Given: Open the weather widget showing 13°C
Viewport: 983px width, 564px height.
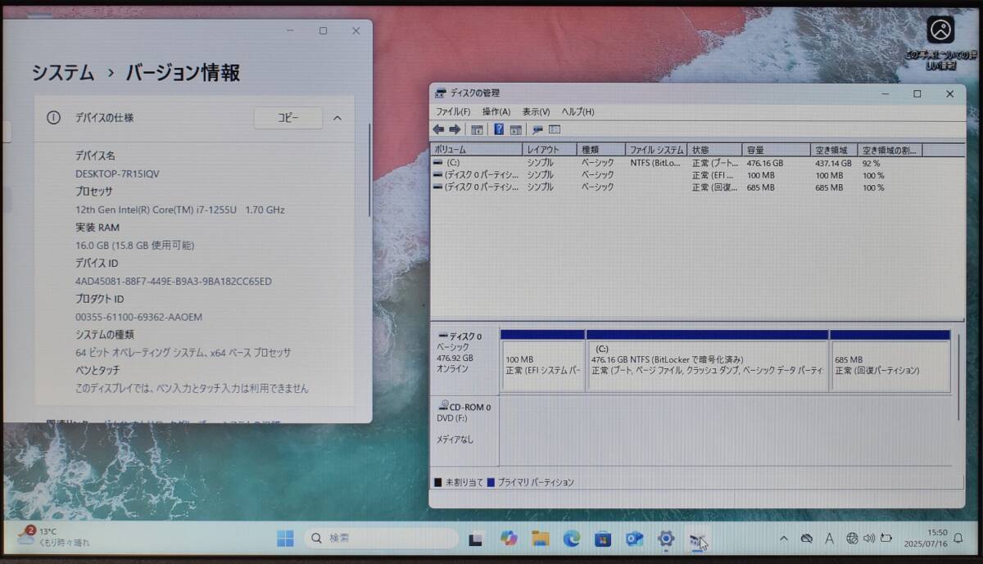Looking at the screenshot, I should pos(56,537).
